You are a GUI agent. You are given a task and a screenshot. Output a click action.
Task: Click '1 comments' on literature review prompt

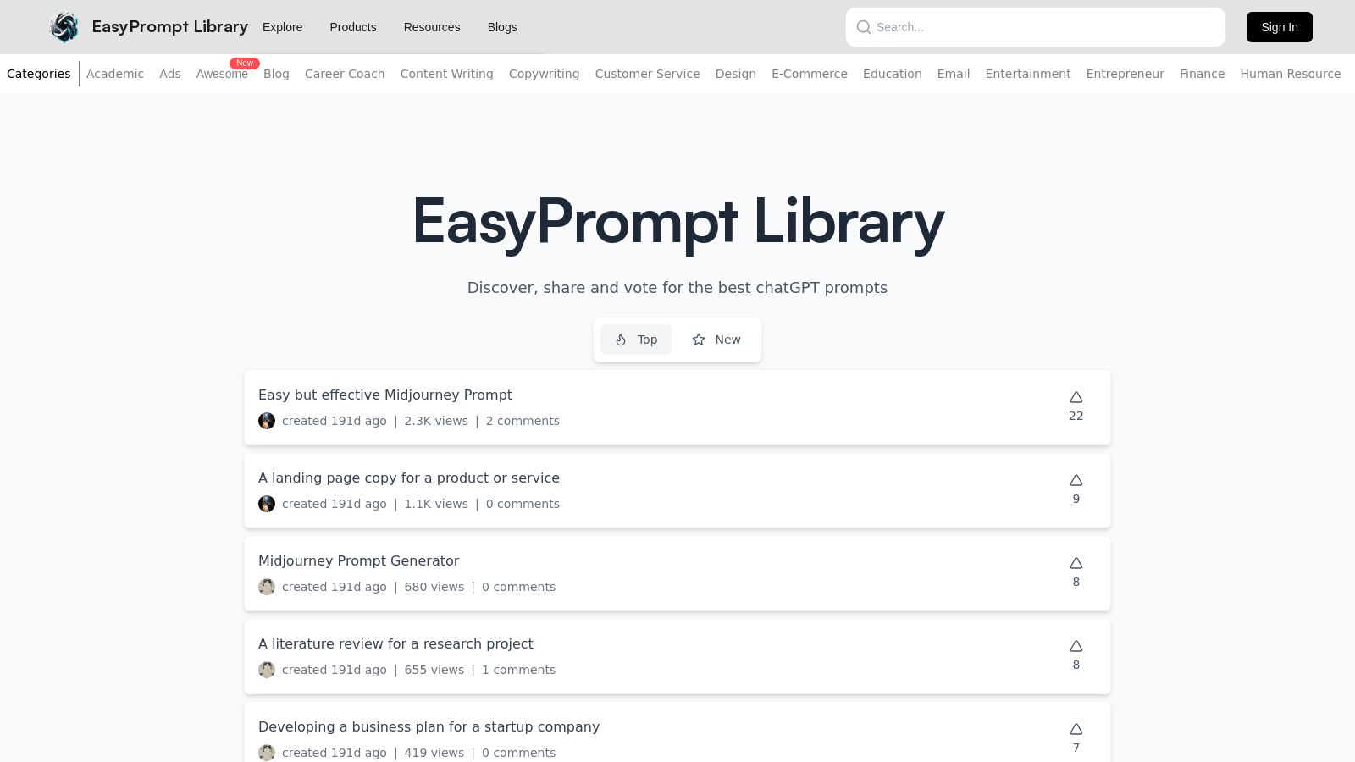coord(519,670)
